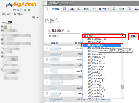139x103 pixels.
Task: Sort by 数据库 column header
Action: click(54, 43)
